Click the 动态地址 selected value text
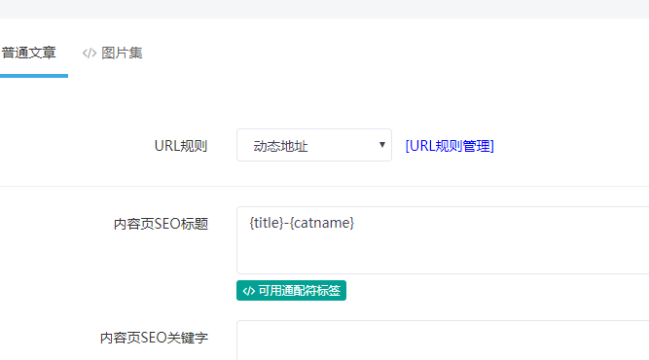This screenshot has height=360, width=649. click(280, 146)
